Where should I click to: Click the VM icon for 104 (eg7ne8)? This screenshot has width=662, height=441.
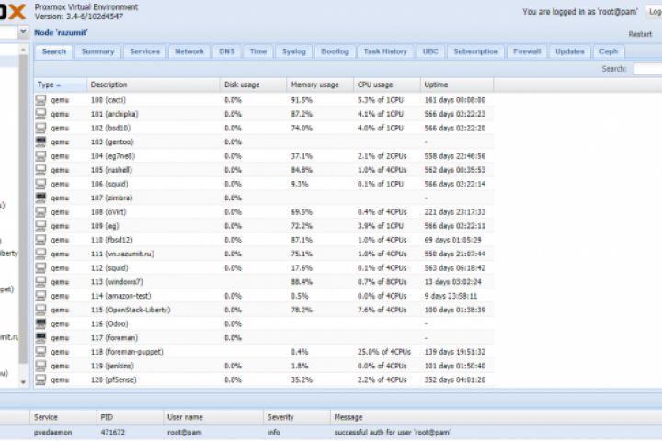(x=40, y=156)
